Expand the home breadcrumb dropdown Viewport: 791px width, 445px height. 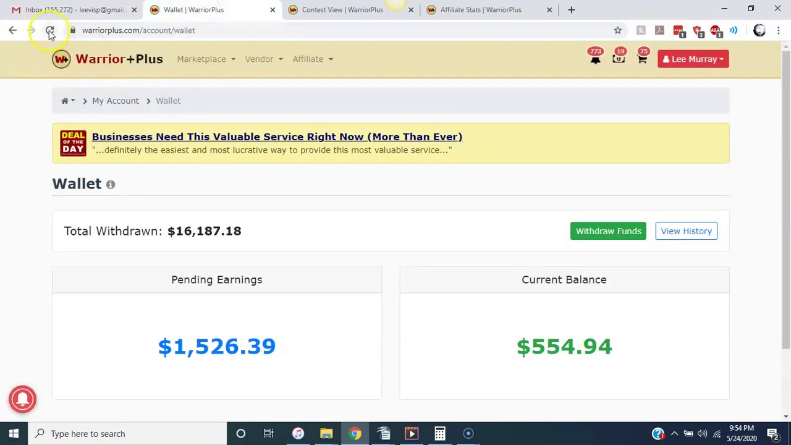pyautogui.click(x=68, y=101)
